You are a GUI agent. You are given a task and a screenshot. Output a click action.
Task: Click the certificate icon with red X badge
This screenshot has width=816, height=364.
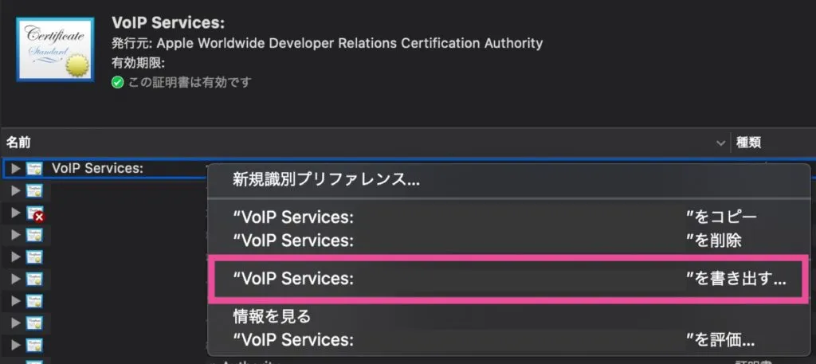34,213
